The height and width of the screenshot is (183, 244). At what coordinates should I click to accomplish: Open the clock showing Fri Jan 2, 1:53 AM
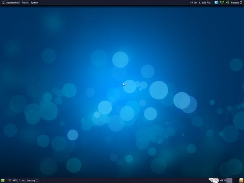click(200, 3)
